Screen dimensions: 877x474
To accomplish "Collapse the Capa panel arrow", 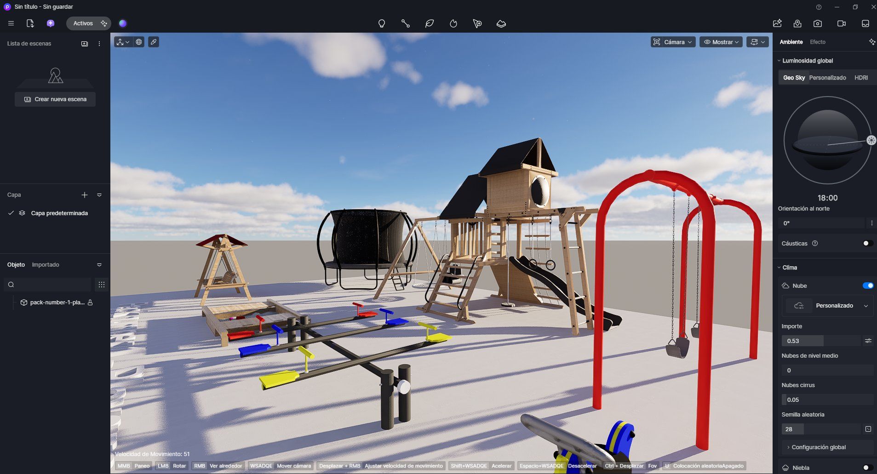I will [x=99, y=195].
